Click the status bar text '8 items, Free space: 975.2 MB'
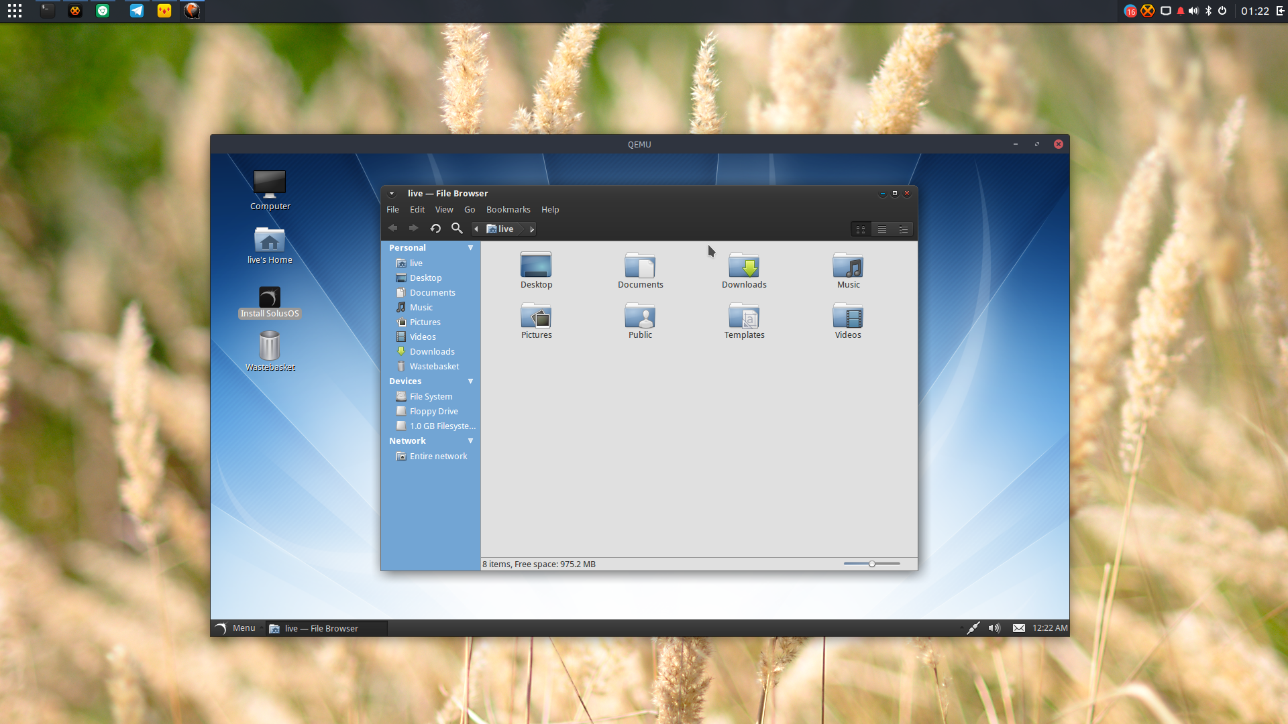The width and height of the screenshot is (1288, 724). point(539,564)
